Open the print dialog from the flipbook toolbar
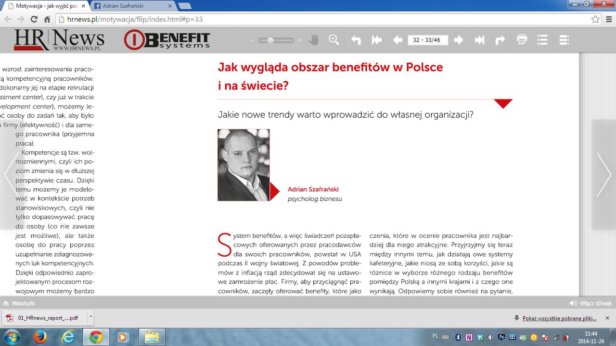616x346 pixels. click(x=522, y=40)
